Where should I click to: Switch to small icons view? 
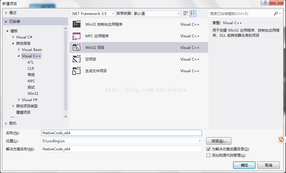point(185,13)
